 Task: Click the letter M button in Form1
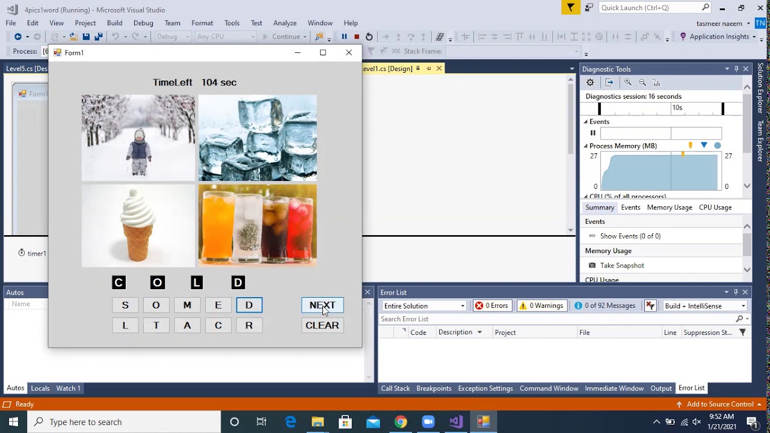pos(187,306)
